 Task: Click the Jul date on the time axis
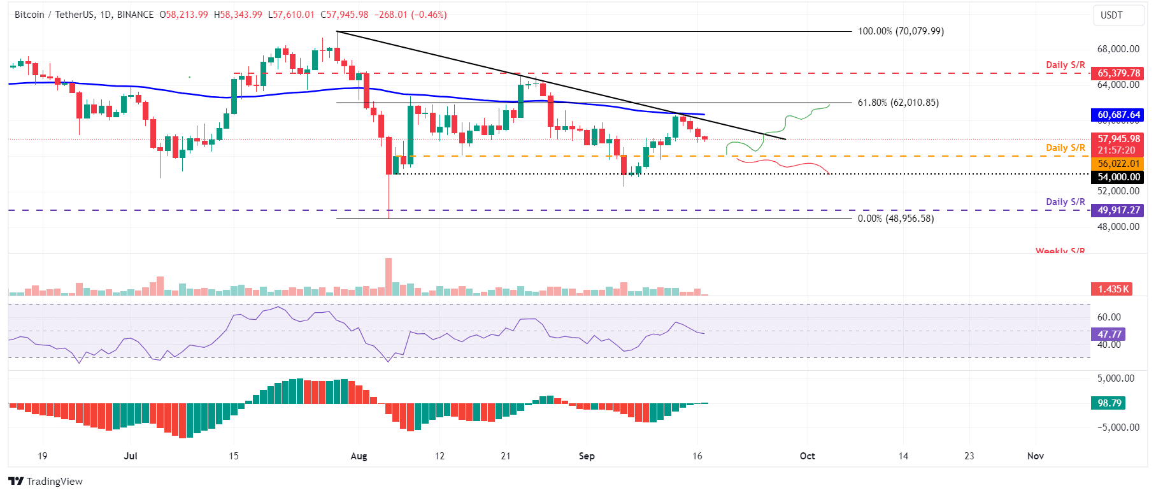131,456
